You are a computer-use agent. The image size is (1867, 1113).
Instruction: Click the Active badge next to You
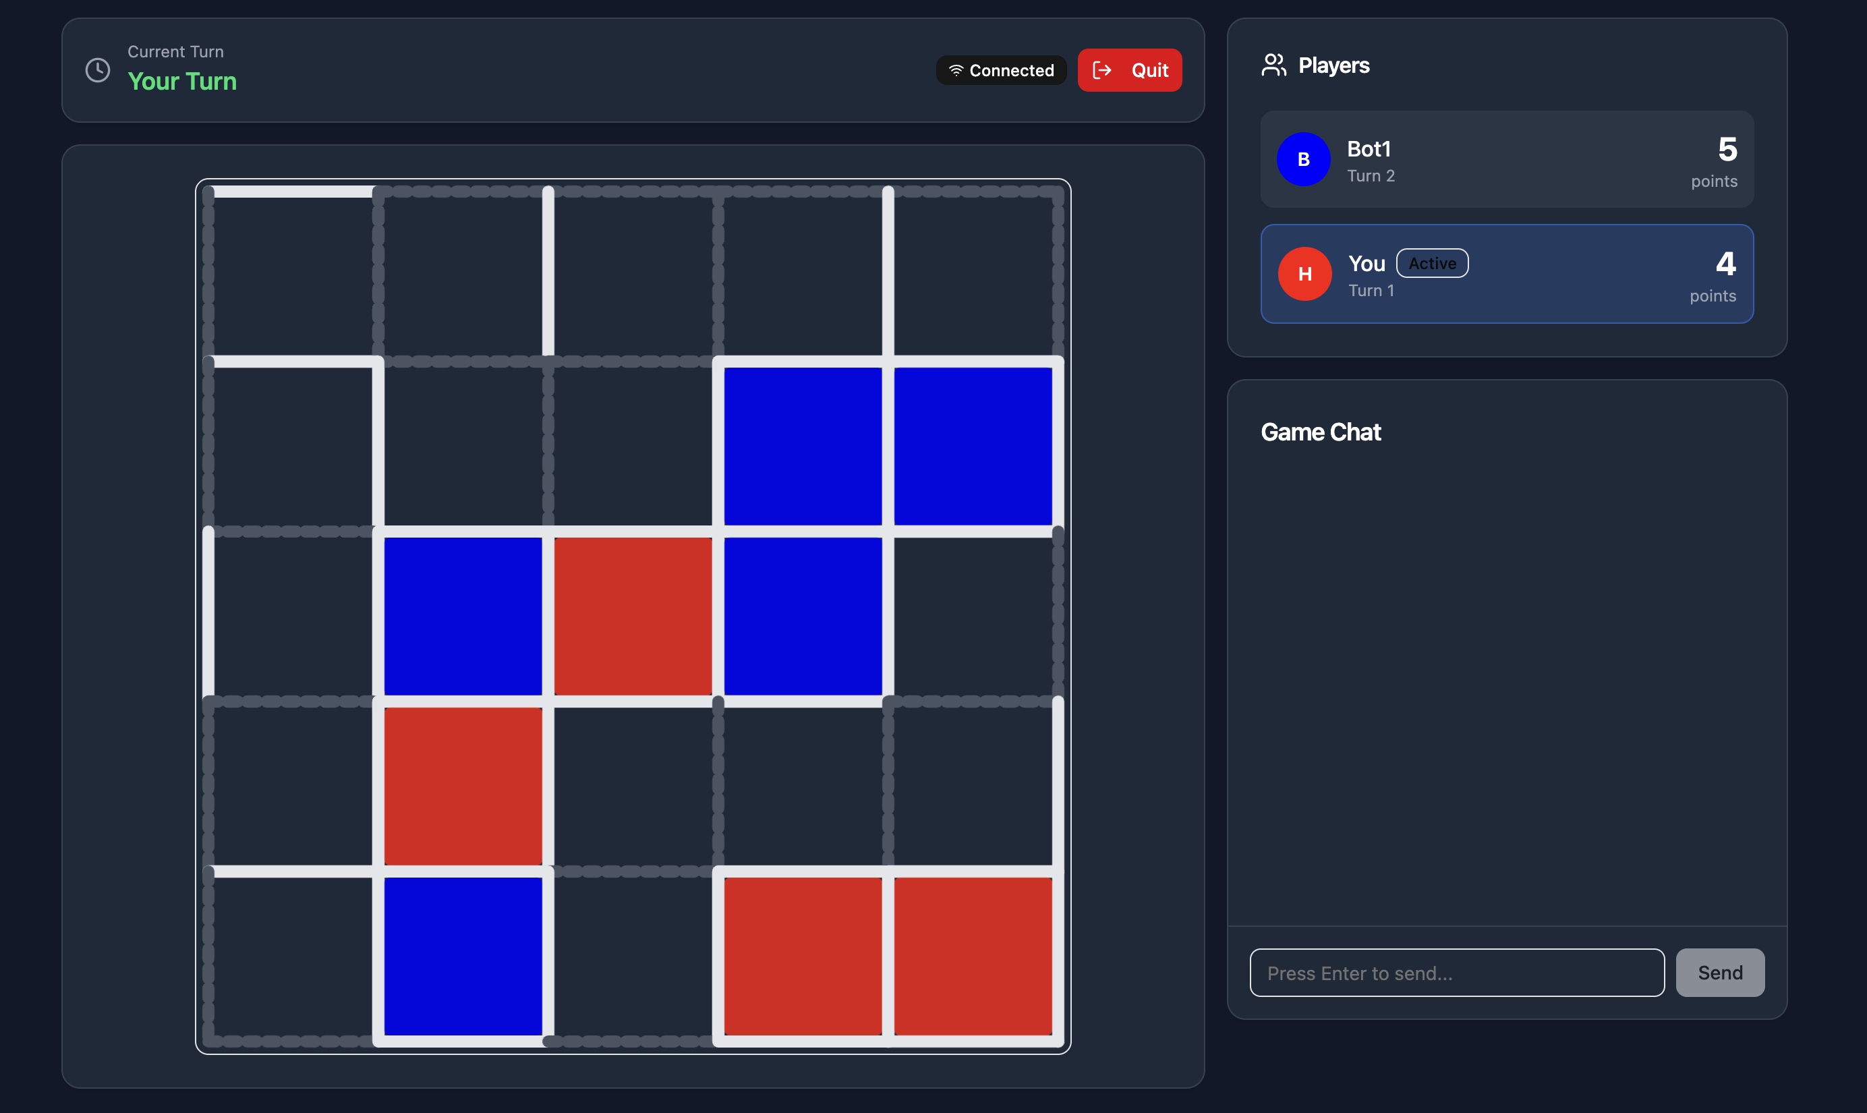coord(1431,263)
